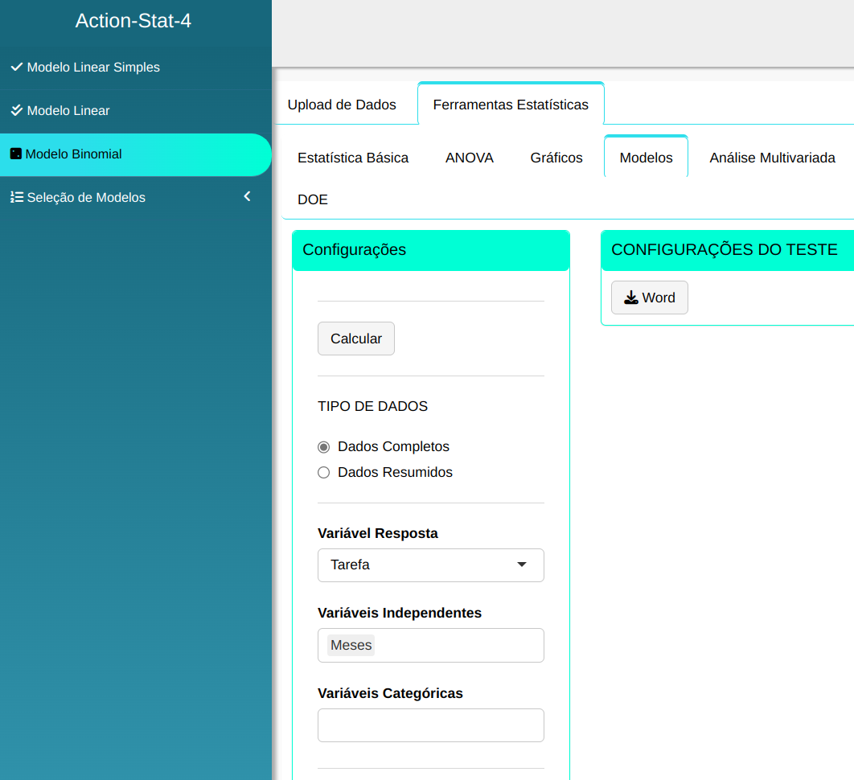The height and width of the screenshot is (780, 854).
Task: Open the ANOVA tab
Action: [x=470, y=158]
